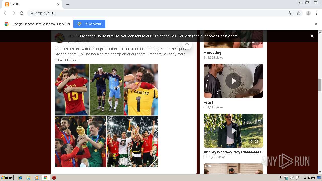Open a new browser tab
322x181 pixels.
tap(68, 4)
